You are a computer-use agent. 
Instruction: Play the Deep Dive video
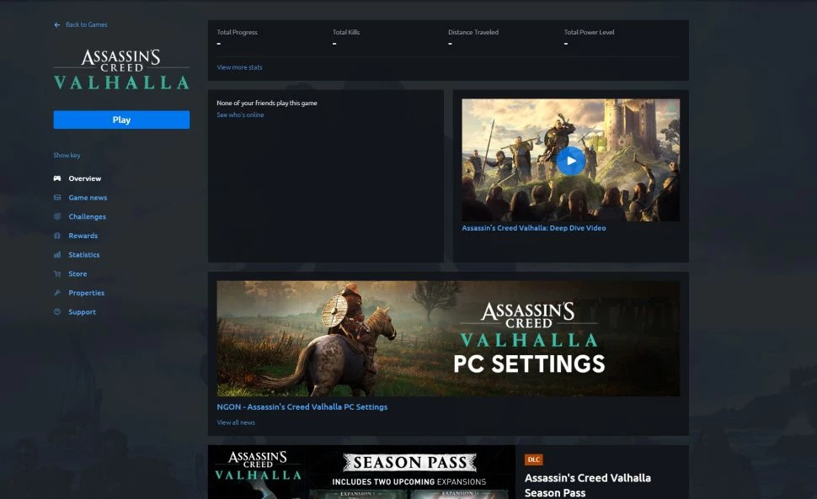point(570,161)
